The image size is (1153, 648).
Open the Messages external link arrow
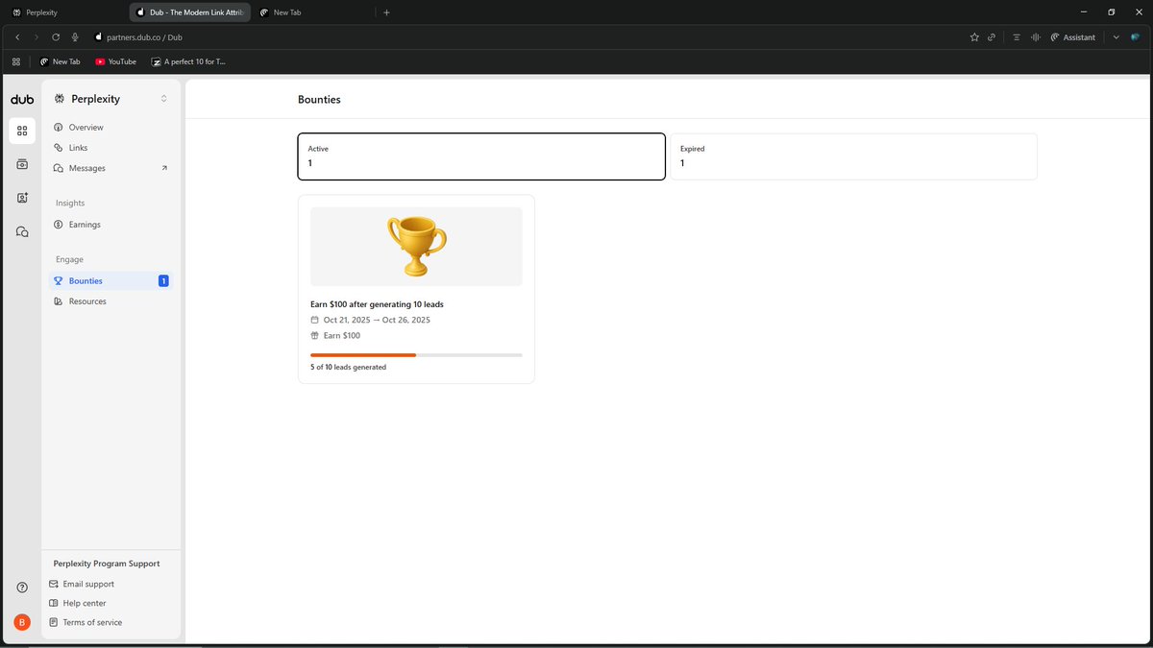point(163,168)
